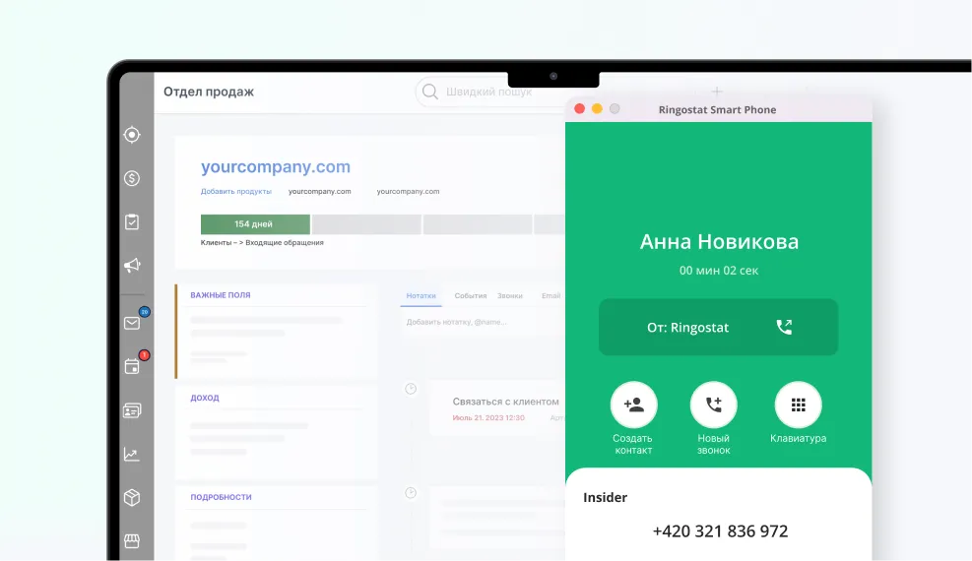Click the Добавить нотатку input field
Viewport: 972px width, 561px height.
coord(481,322)
